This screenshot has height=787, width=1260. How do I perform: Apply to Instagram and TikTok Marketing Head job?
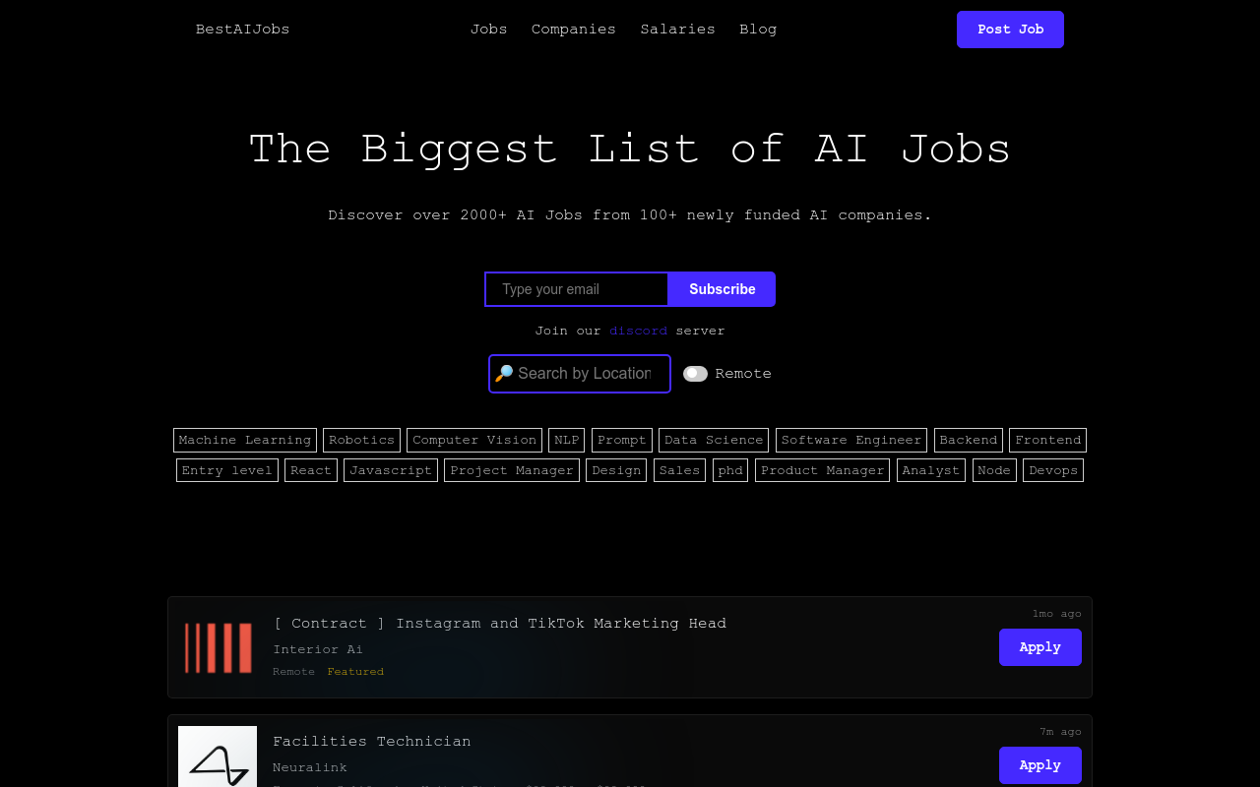(1040, 647)
